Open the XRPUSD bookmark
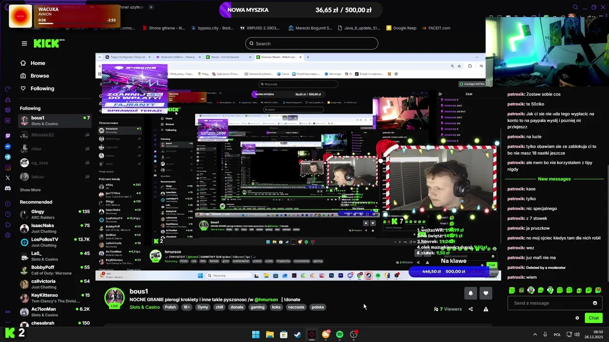 [260, 28]
